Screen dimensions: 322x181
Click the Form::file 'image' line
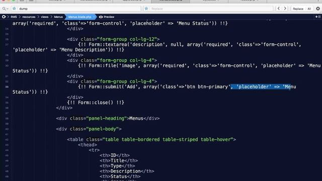(199, 66)
